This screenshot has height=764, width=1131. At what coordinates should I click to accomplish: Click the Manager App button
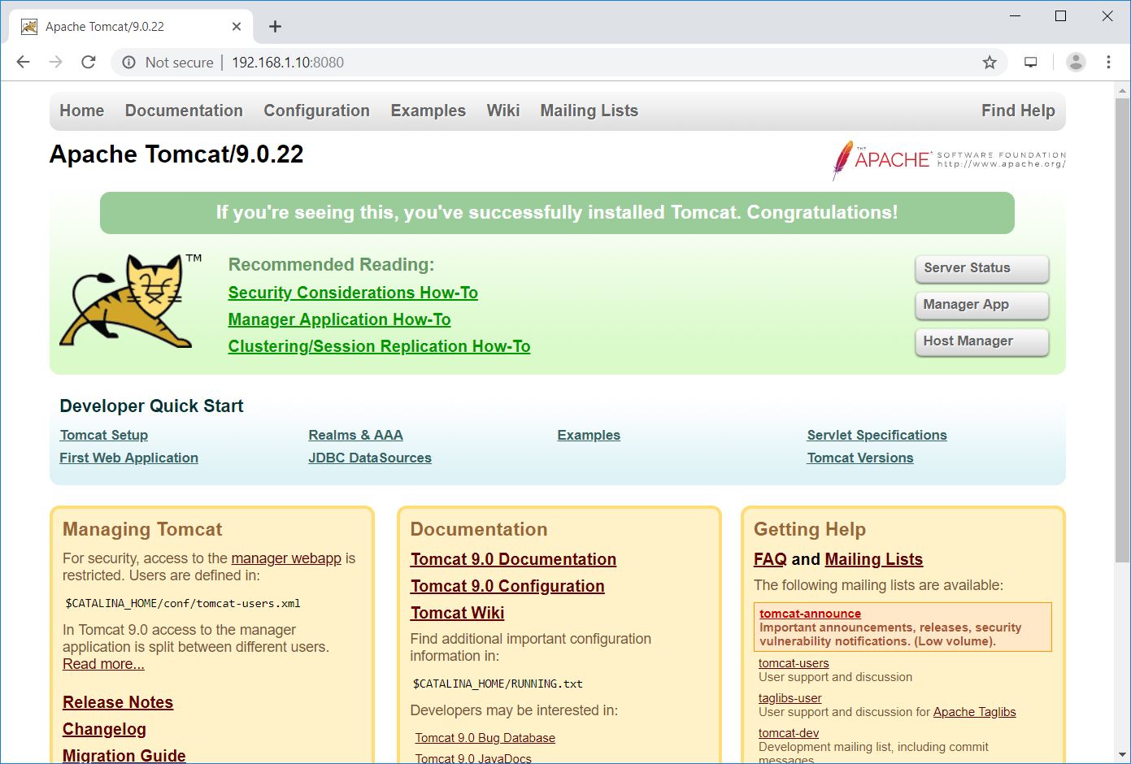pyautogui.click(x=981, y=305)
